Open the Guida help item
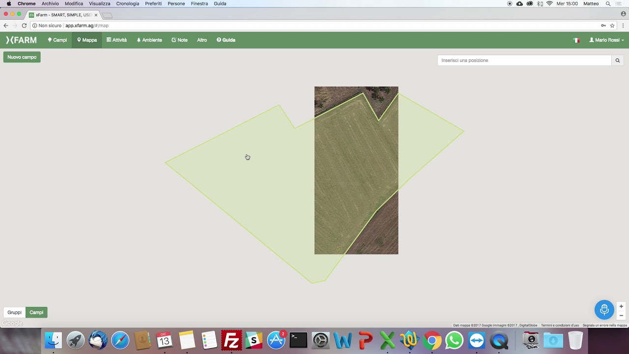Image resolution: width=629 pixels, height=354 pixels. click(226, 40)
